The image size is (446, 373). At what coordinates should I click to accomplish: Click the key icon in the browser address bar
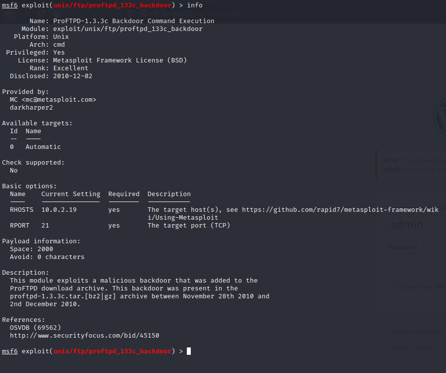coord(154,13)
